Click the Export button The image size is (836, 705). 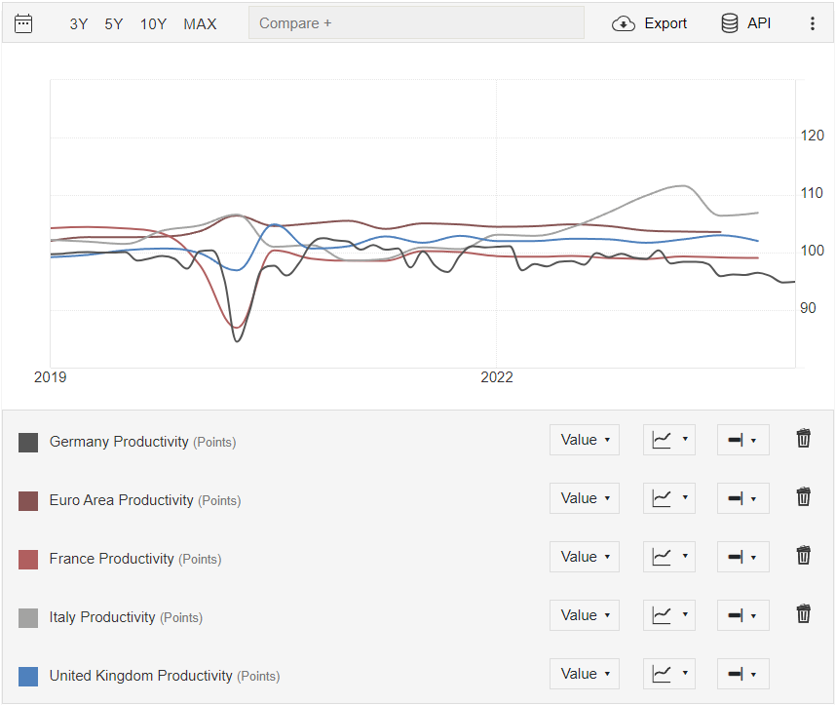pyautogui.click(x=649, y=23)
